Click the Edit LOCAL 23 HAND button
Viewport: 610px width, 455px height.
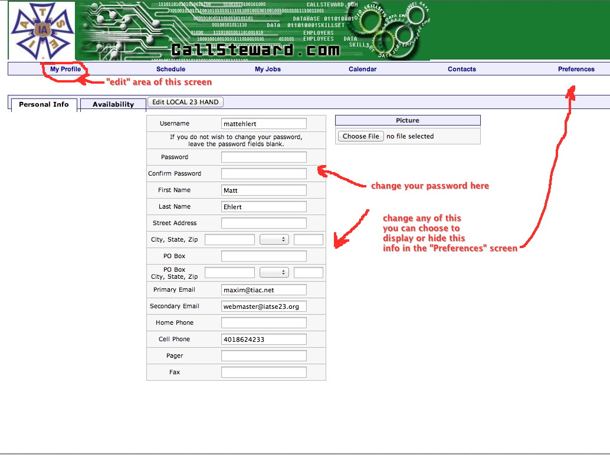[185, 102]
